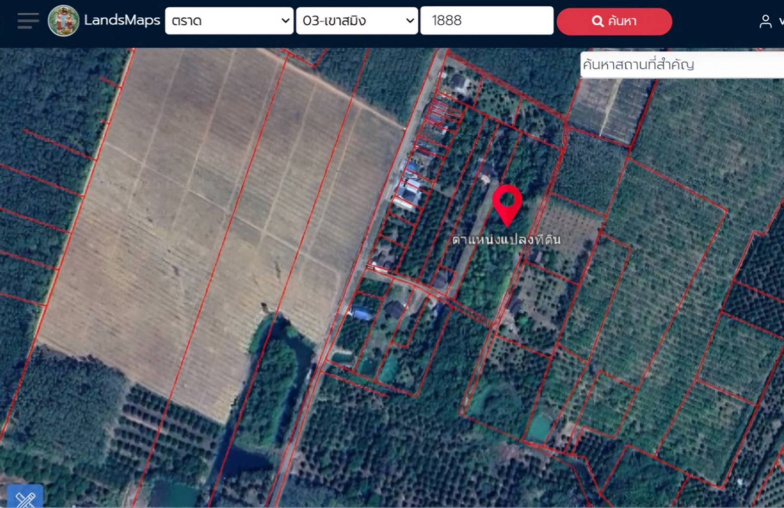The width and height of the screenshot is (784, 508).
Task: Click the magnifier icon inside ค้นหา button
Action: click(x=598, y=21)
